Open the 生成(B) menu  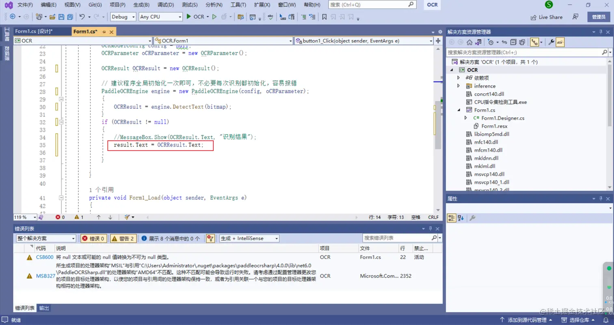[x=141, y=5]
